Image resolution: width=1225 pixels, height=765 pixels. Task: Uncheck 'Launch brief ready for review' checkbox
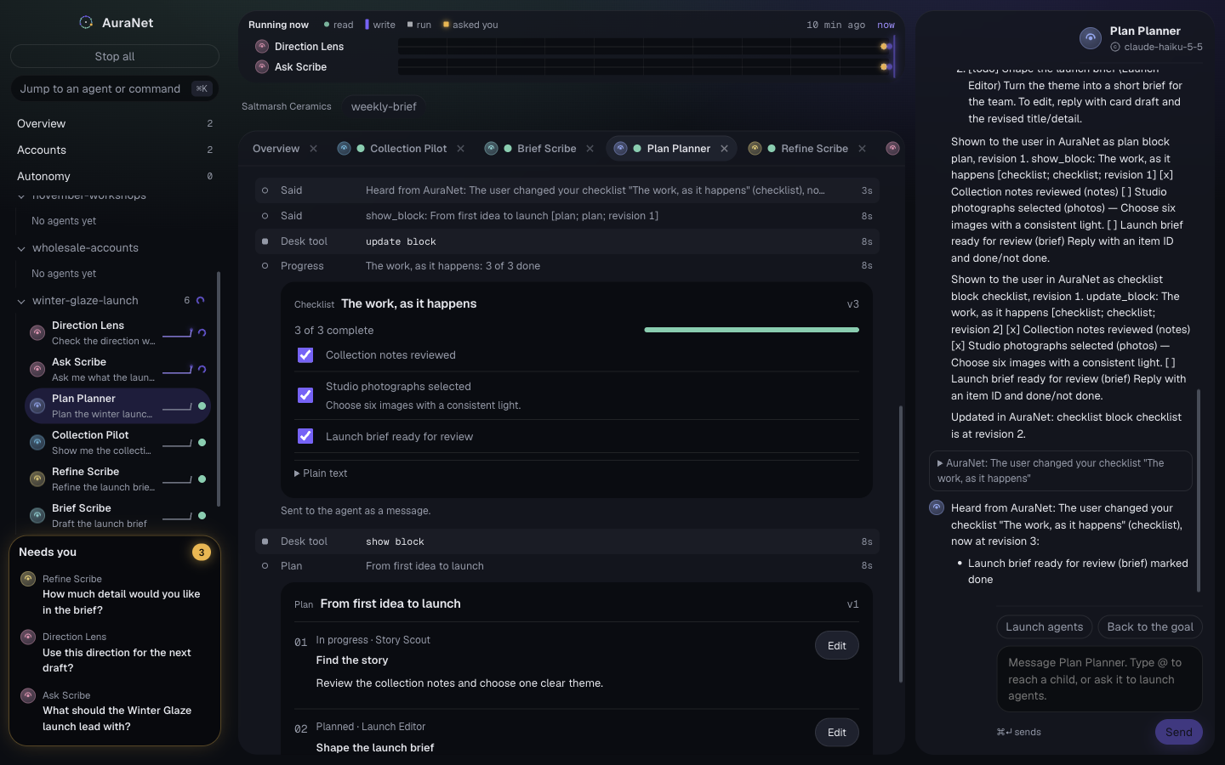pos(305,436)
